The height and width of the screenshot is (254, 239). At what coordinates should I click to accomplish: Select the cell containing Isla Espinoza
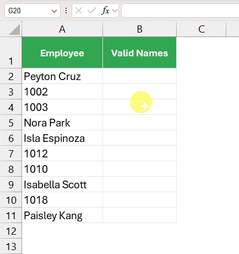tap(62, 138)
